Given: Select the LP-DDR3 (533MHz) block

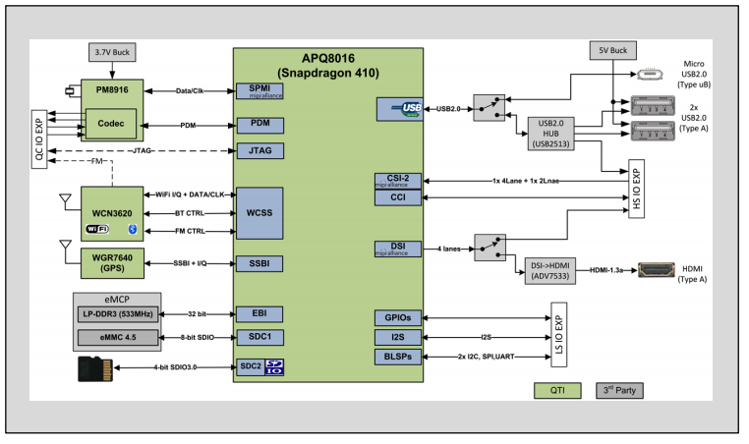Looking at the screenshot, I should pyautogui.click(x=118, y=314).
